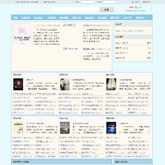
Task: Click the large search box below the header
Action: coord(76,10)
